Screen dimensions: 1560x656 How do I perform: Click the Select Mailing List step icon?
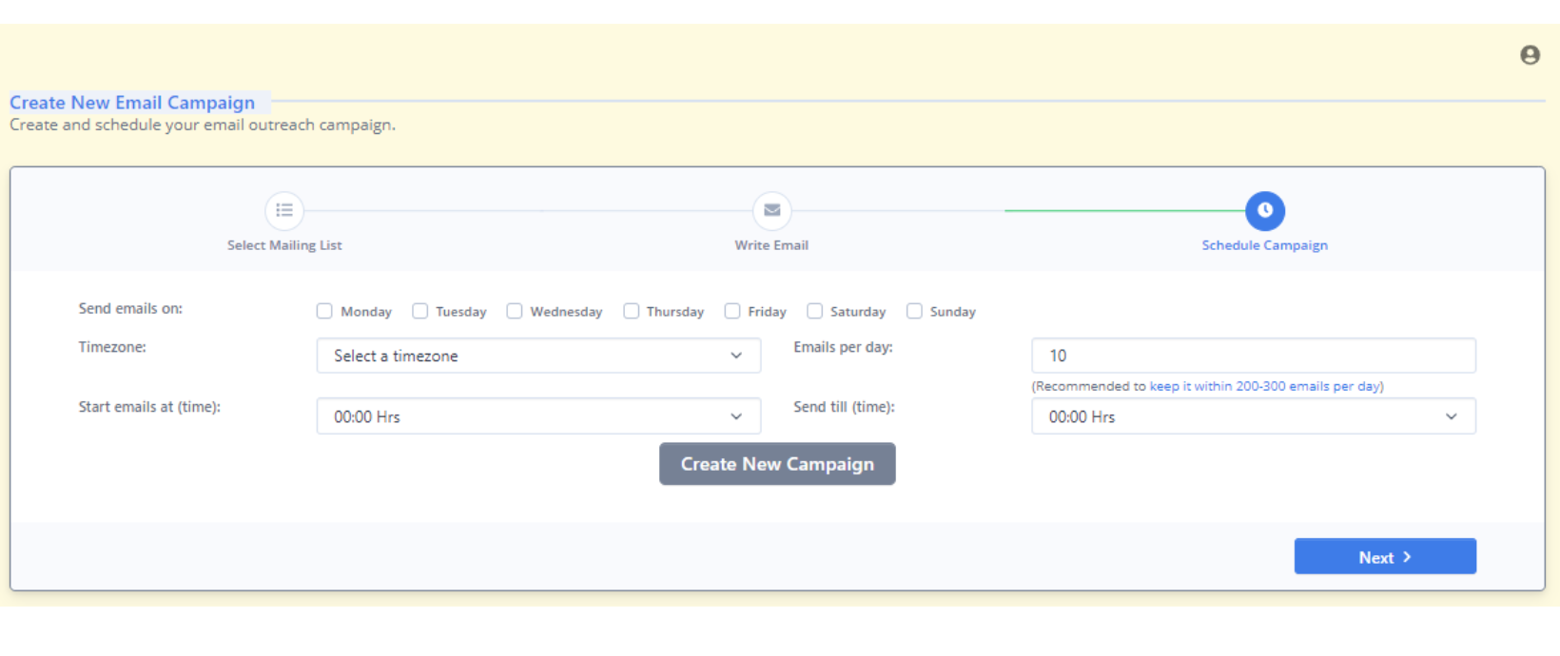click(284, 210)
